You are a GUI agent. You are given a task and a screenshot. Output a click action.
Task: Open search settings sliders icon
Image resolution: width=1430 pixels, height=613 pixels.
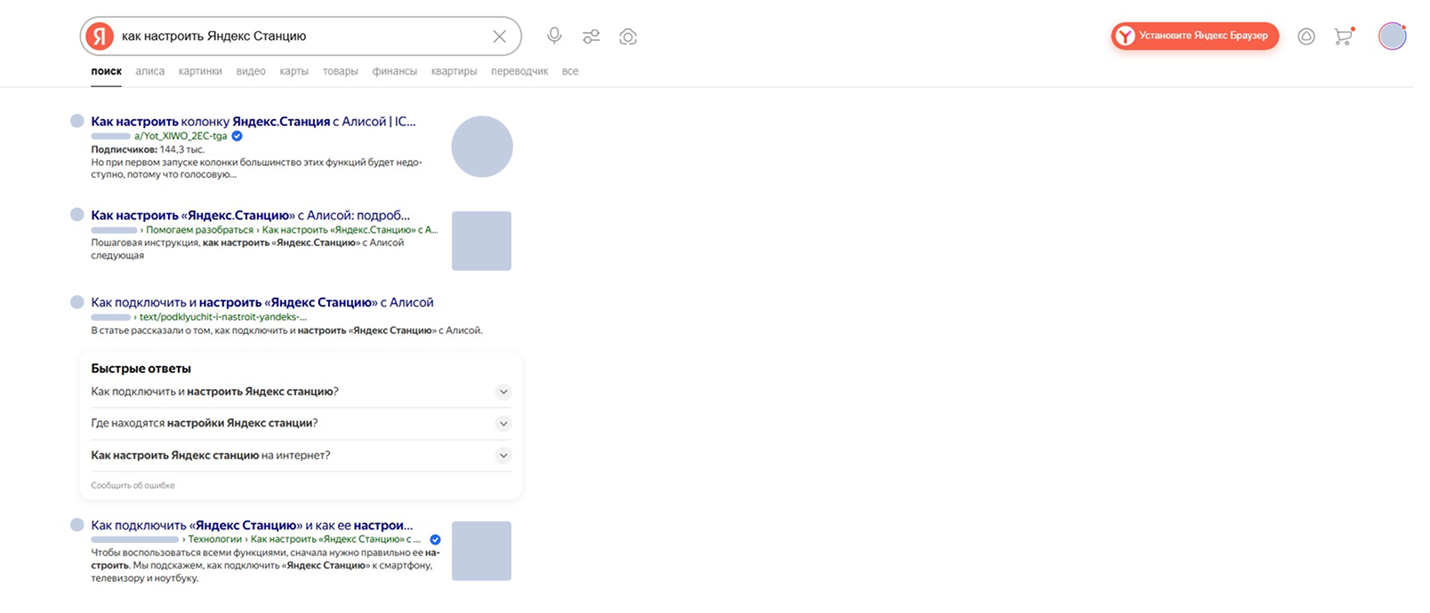[590, 36]
